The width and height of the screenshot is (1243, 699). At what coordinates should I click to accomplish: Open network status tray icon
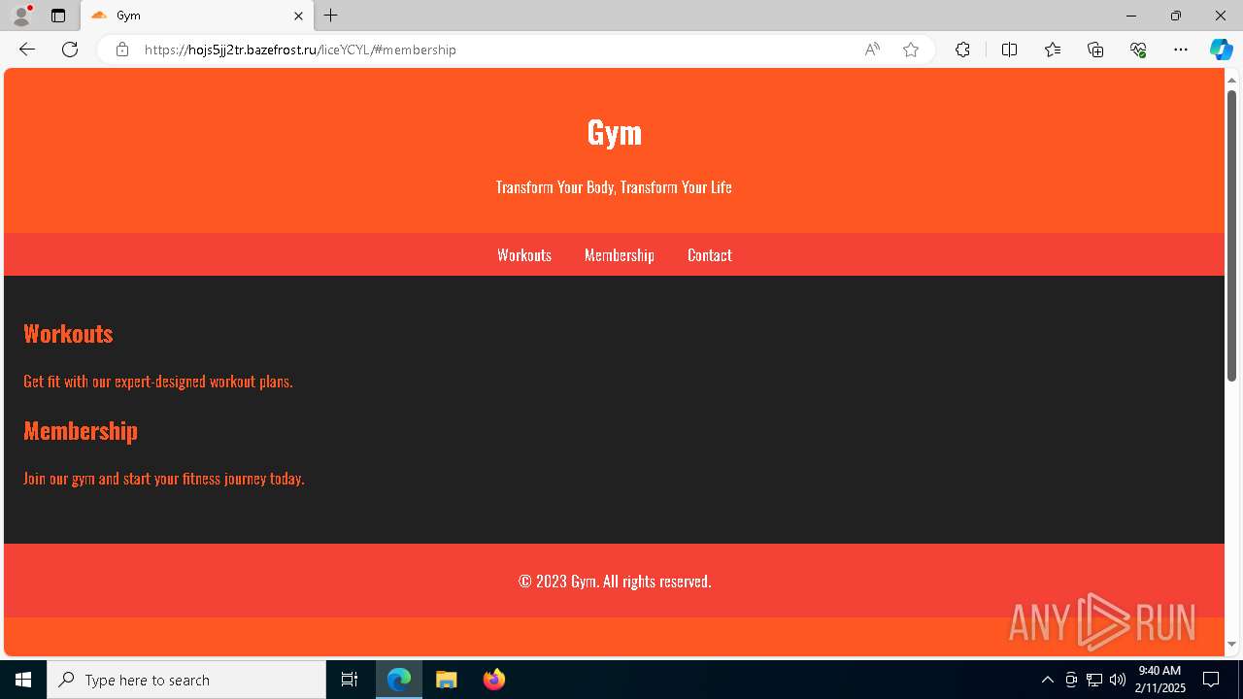pos(1094,680)
